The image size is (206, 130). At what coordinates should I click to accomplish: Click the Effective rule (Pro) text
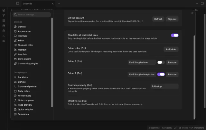(77, 101)
